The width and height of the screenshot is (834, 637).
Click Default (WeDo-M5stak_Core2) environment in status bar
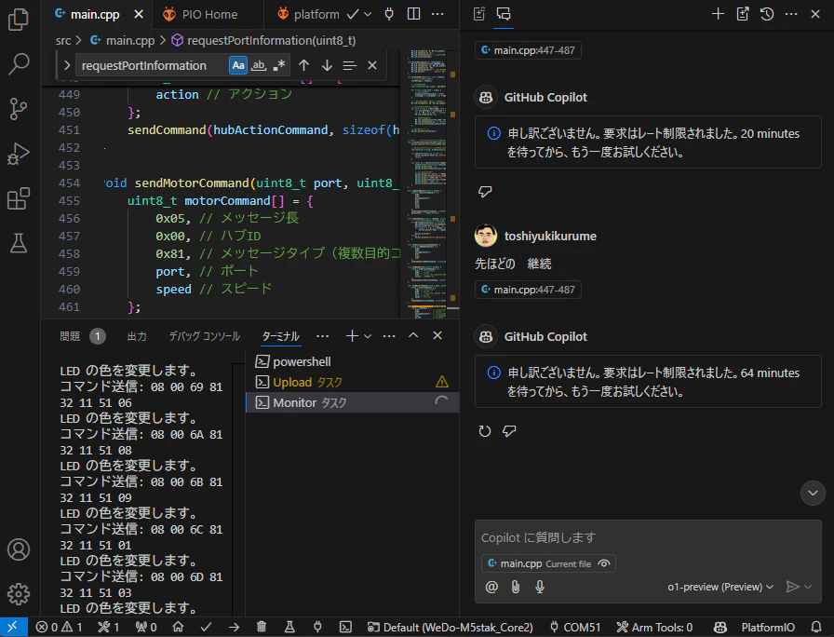[x=450, y=627]
